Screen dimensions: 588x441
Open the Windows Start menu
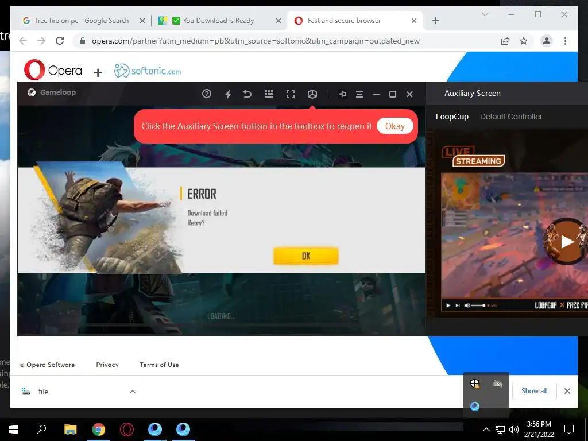coord(14,430)
